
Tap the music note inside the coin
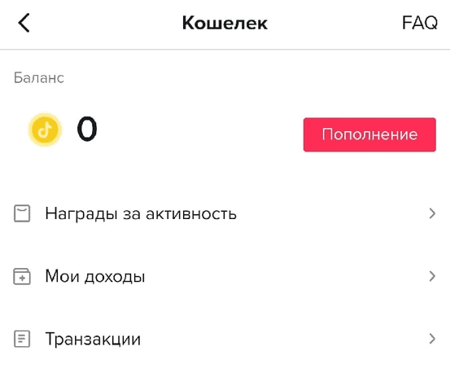[45, 130]
